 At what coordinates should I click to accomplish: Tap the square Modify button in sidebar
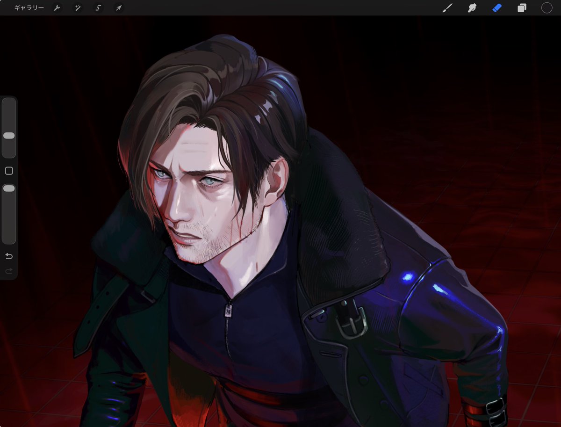tap(9, 171)
